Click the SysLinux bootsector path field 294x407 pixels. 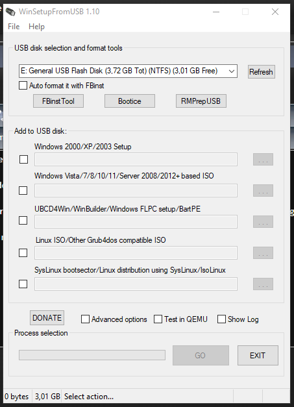click(x=136, y=284)
